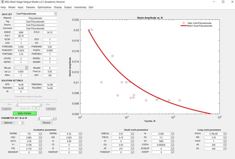Toggle the CTDTH parameter checkbox

173,144
